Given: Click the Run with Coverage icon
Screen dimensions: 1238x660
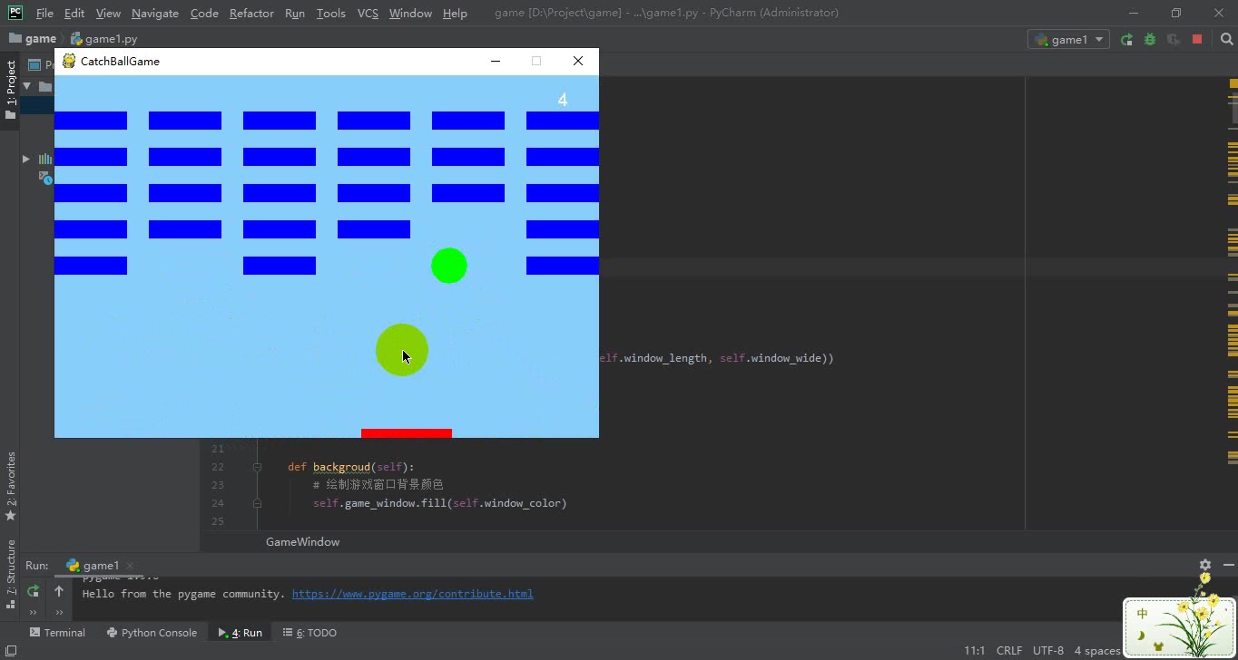Looking at the screenshot, I should (x=1174, y=39).
